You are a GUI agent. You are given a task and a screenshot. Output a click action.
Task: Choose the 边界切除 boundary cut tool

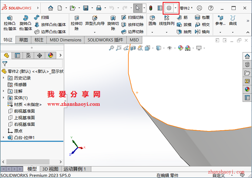click(132, 32)
